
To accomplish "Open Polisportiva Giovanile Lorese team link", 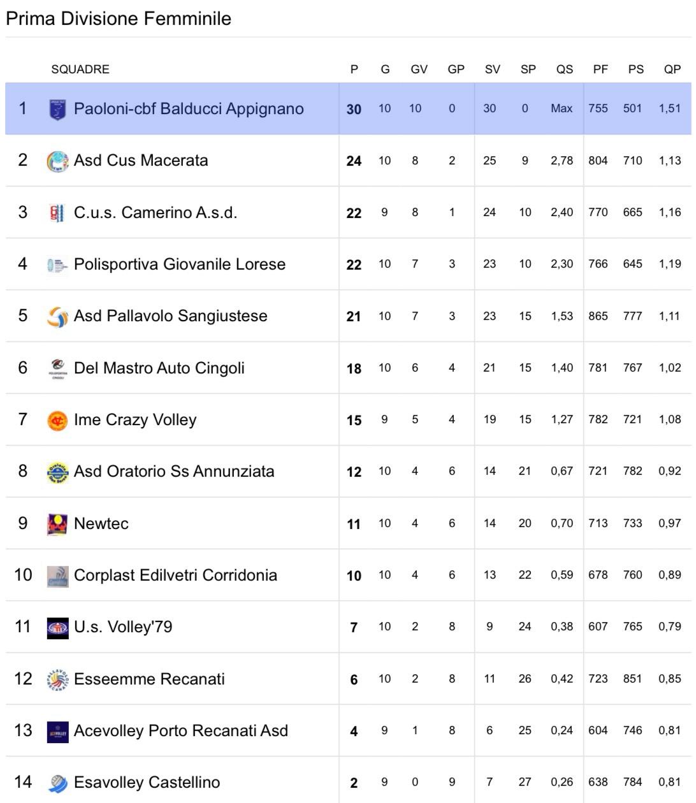I will tap(179, 264).
